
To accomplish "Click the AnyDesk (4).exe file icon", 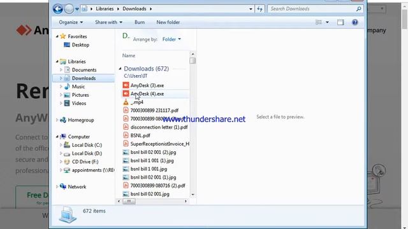I will pos(126,94).
